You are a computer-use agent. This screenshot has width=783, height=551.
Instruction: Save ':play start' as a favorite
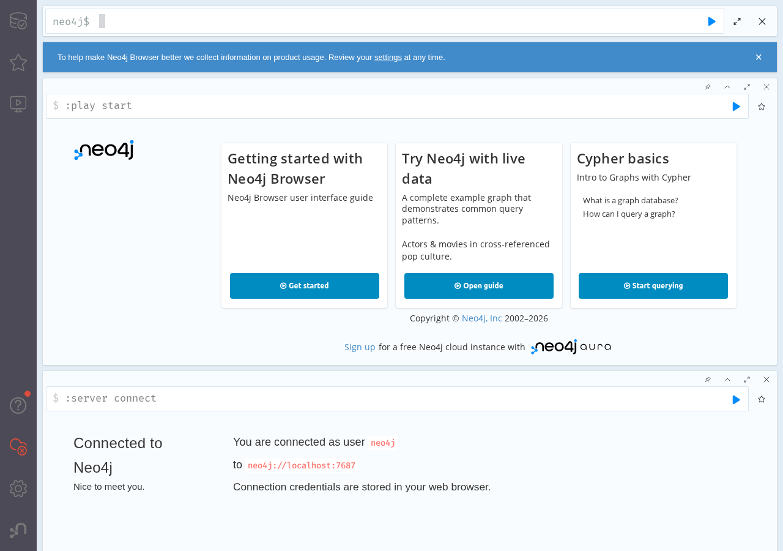(x=762, y=107)
